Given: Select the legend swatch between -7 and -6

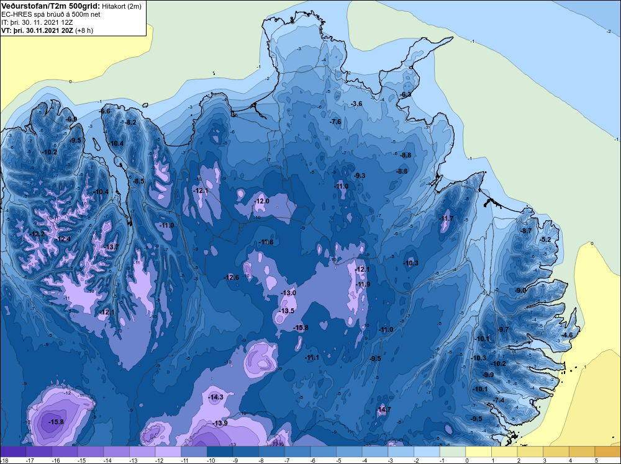Looking at the screenshot, I should click(x=297, y=452).
